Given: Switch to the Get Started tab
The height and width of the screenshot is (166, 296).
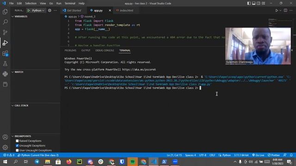Looking at the screenshot, I should click(x=74, y=10).
